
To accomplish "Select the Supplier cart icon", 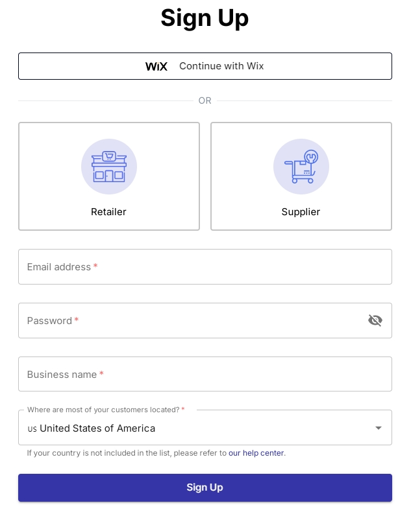I will 301,167.
